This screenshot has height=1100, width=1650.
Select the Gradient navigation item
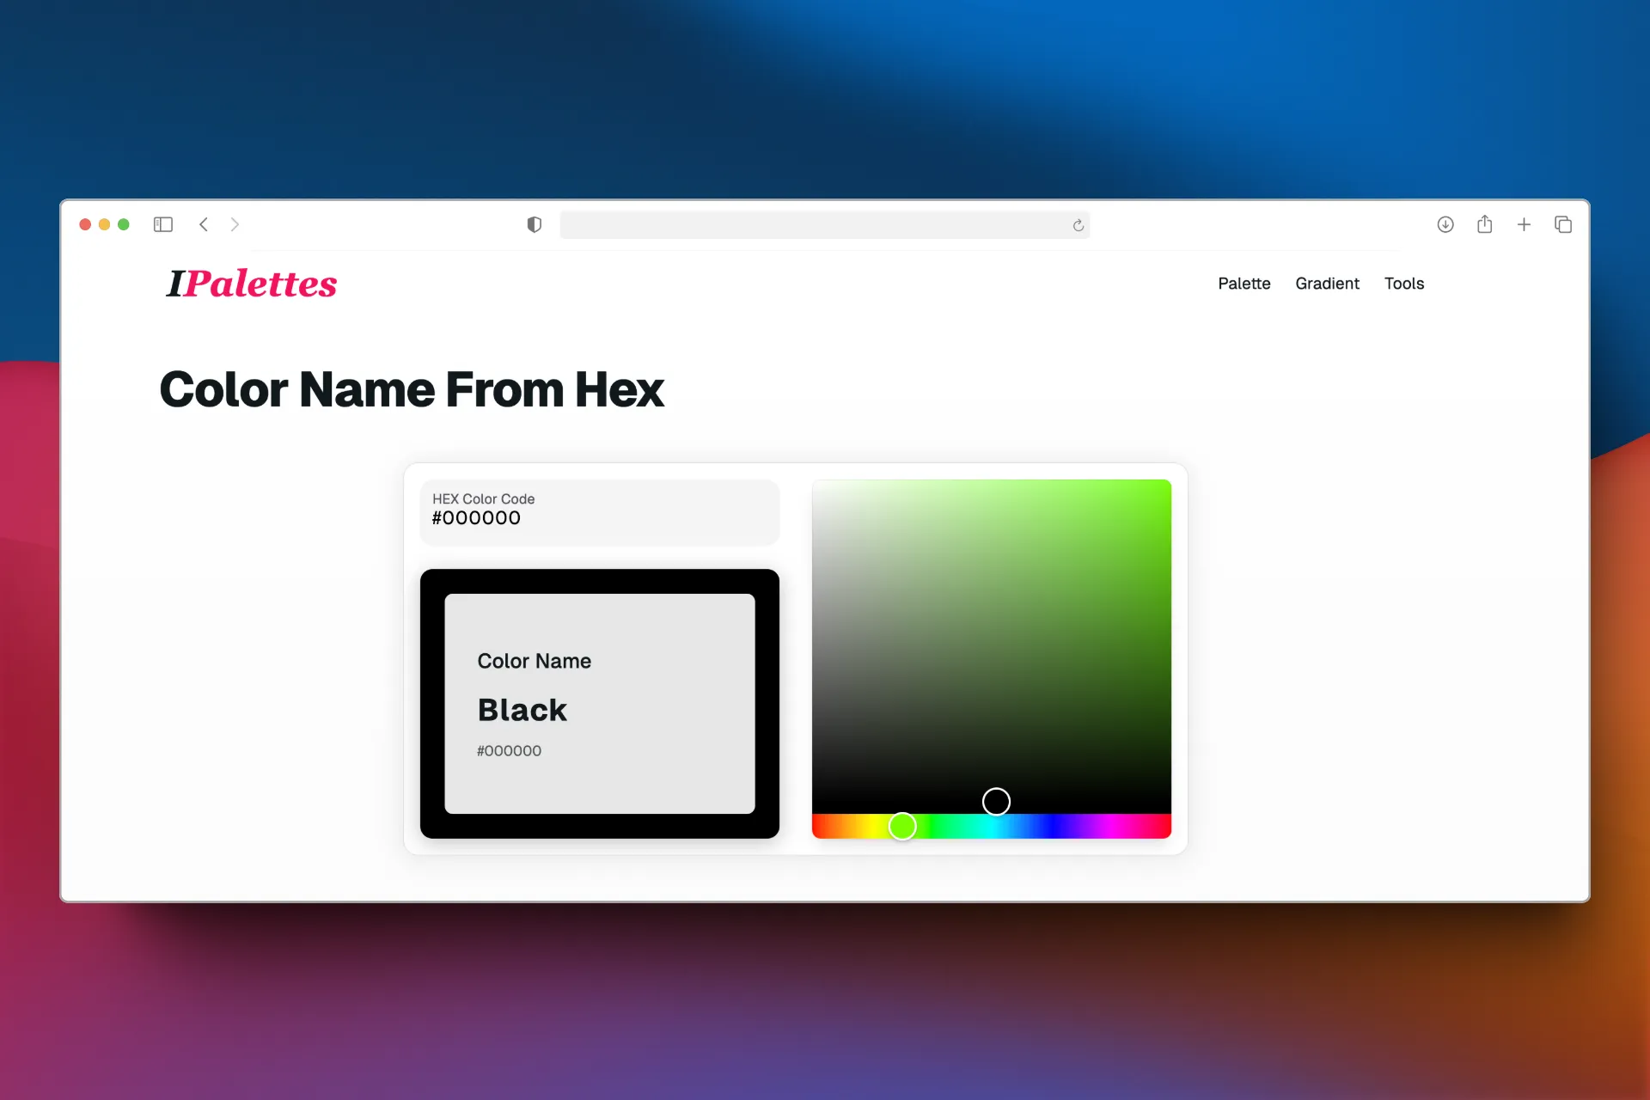tap(1327, 284)
